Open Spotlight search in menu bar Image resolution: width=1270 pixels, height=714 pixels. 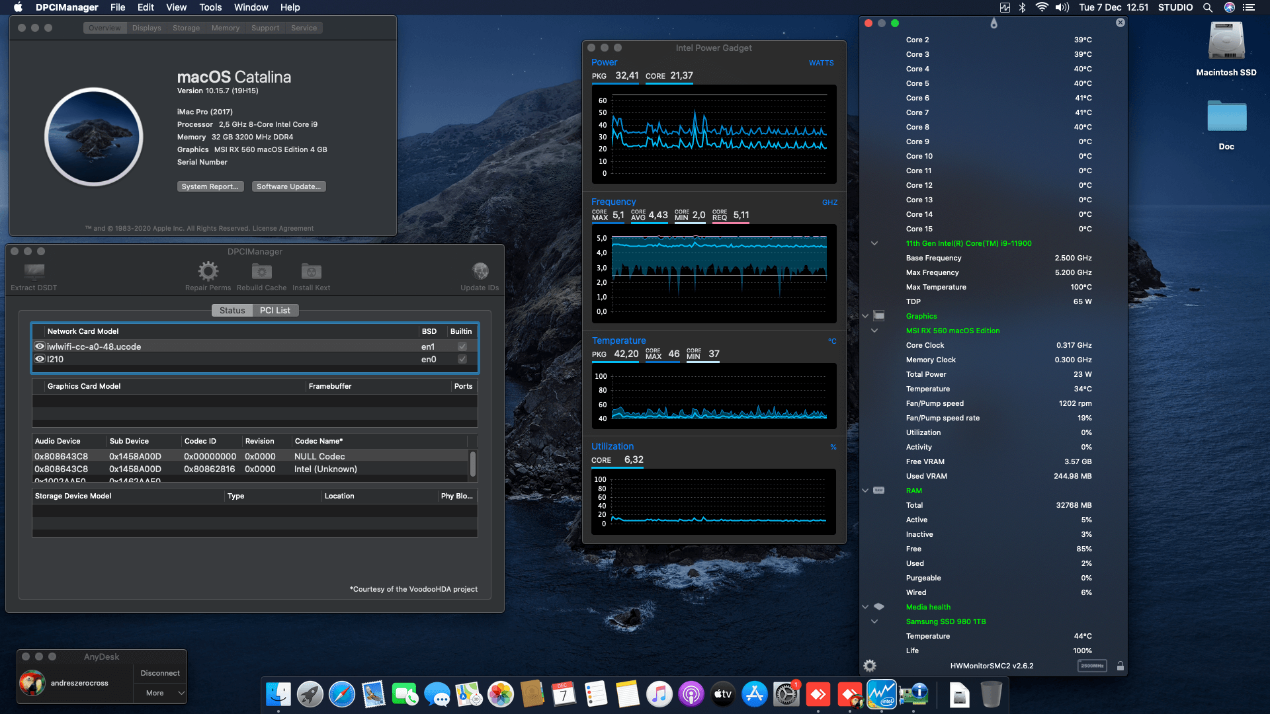(1208, 7)
